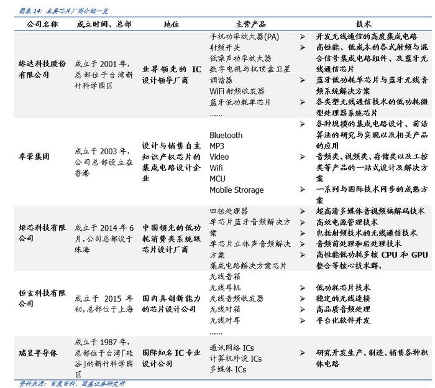Click 国内具创新能力的芯片设计公司
435x388 pixels.
tap(171, 303)
